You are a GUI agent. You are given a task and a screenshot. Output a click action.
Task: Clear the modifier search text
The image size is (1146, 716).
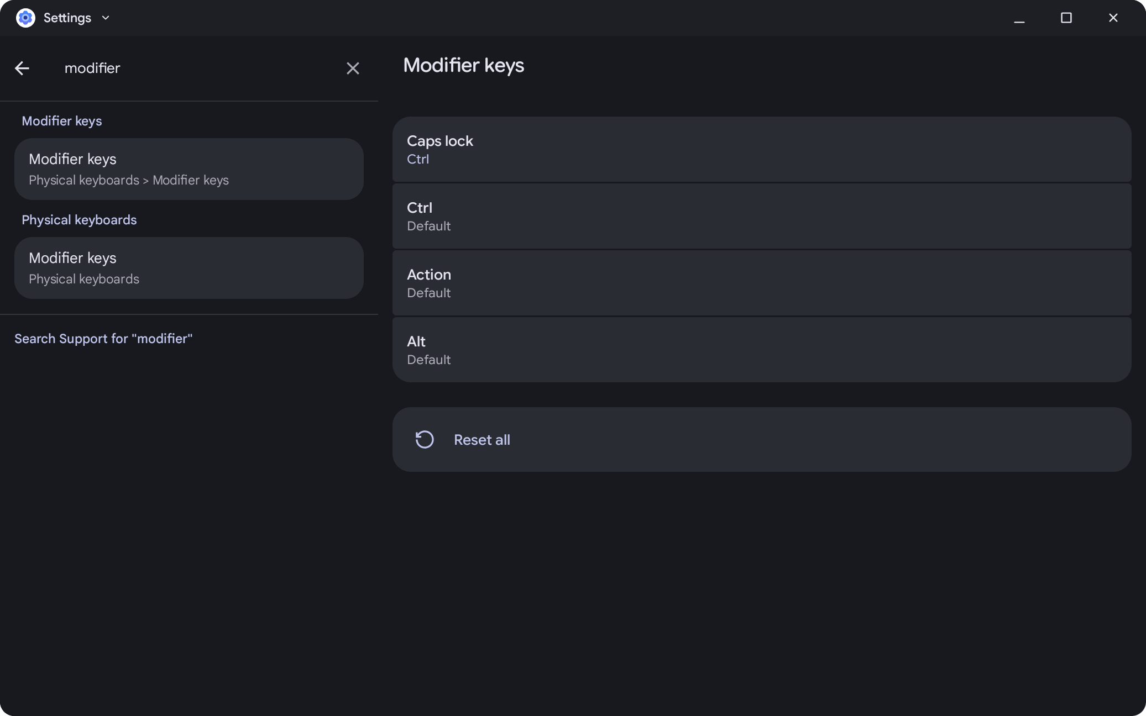tap(353, 68)
